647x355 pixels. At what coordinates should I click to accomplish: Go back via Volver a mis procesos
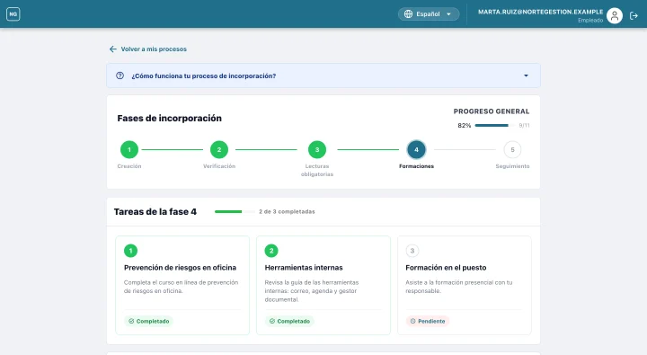click(x=147, y=49)
